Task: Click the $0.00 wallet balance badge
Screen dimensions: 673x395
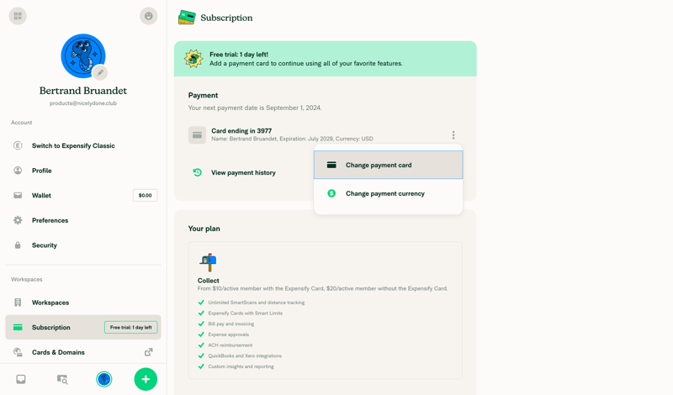Action: pos(145,196)
